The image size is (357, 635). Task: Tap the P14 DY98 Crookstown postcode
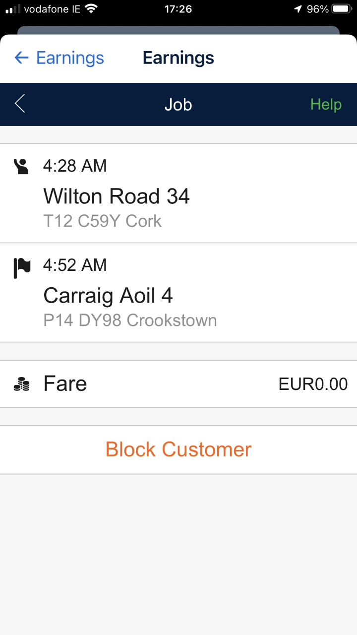coord(130,320)
